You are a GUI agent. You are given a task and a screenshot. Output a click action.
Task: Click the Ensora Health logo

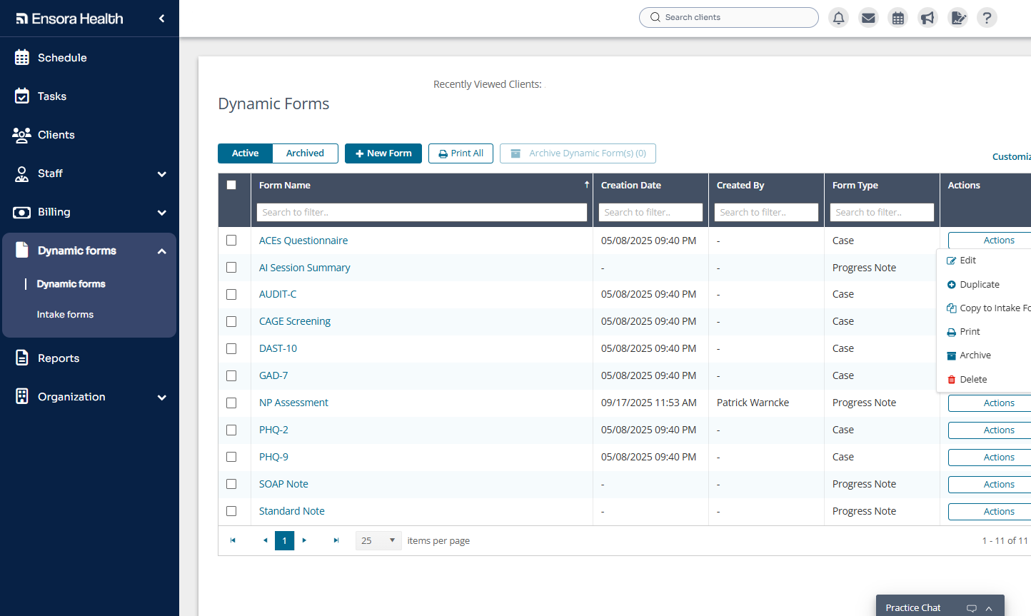pyautogui.click(x=69, y=19)
